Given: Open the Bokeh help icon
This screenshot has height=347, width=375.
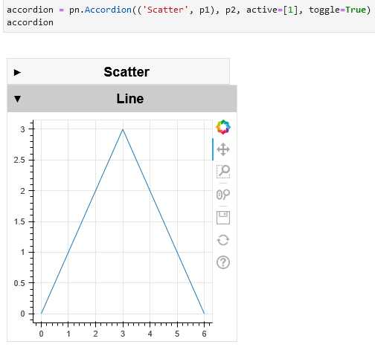Looking at the screenshot, I should point(223,262).
